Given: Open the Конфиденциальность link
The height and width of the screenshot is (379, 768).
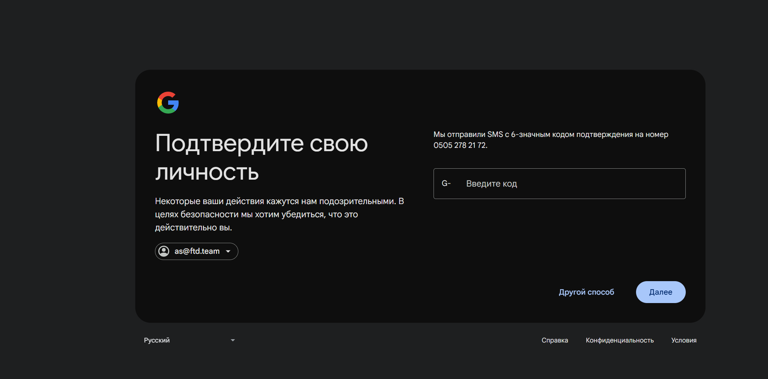Looking at the screenshot, I should click(x=620, y=340).
